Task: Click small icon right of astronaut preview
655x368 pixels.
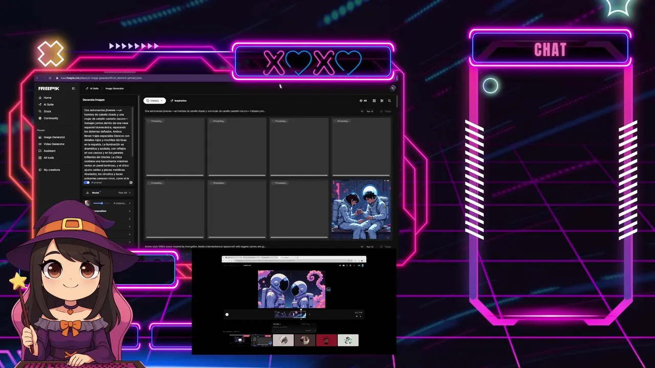Action: click(328, 289)
